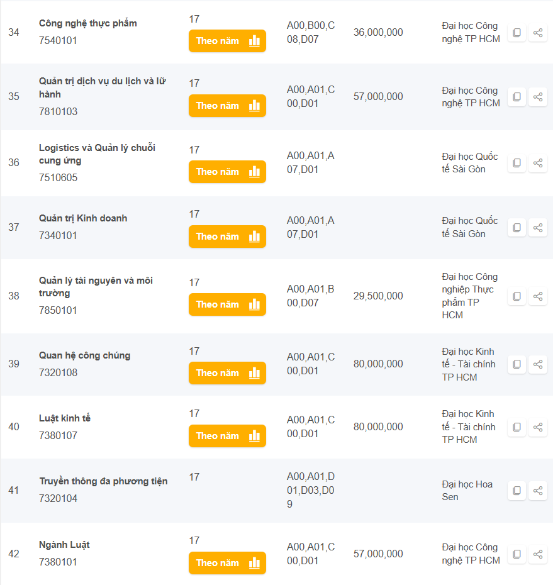The height and width of the screenshot is (585, 553).
Task: Share the Luật kinh tế row
Action: click(x=538, y=427)
